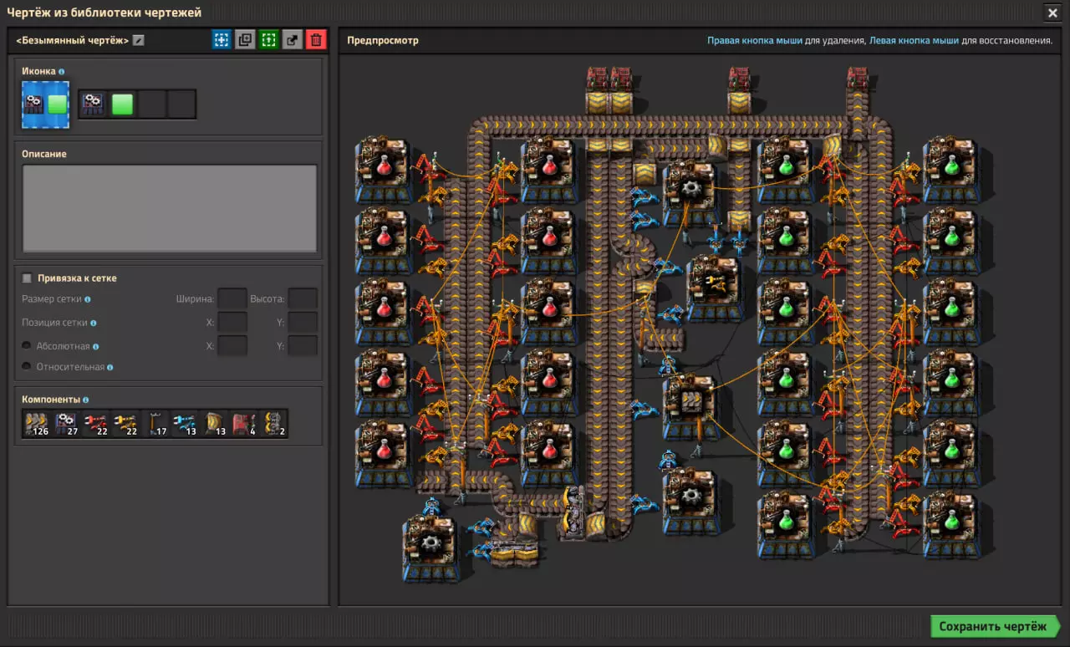Click the green square icon slot
Image resolution: width=1070 pixels, height=647 pixels.
pos(123,104)
